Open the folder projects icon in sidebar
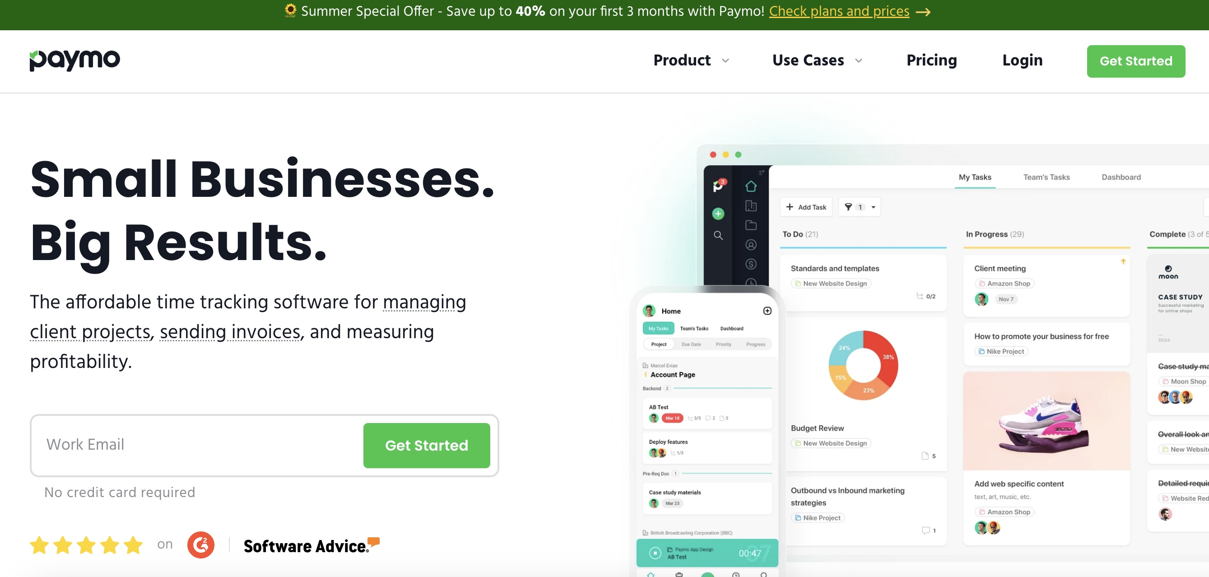1209x577 pixels. tap(750, 225)
